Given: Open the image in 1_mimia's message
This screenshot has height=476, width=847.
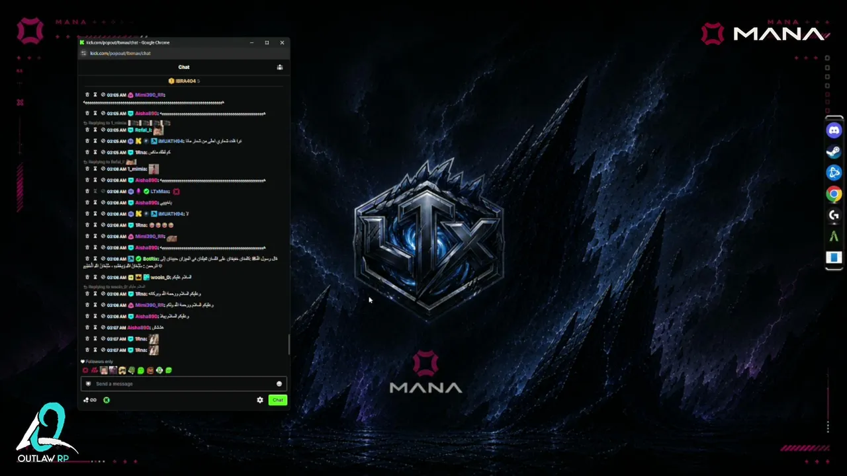Looking at the screenshot, I should (154, 169).
